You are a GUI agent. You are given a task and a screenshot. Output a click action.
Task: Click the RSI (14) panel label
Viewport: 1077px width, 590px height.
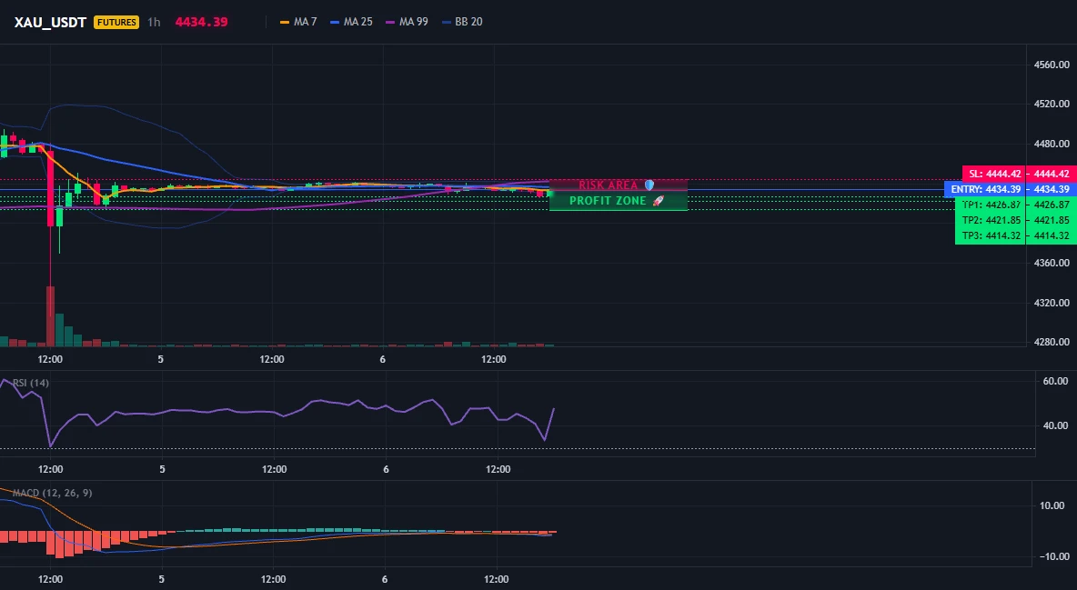[31, 383]
